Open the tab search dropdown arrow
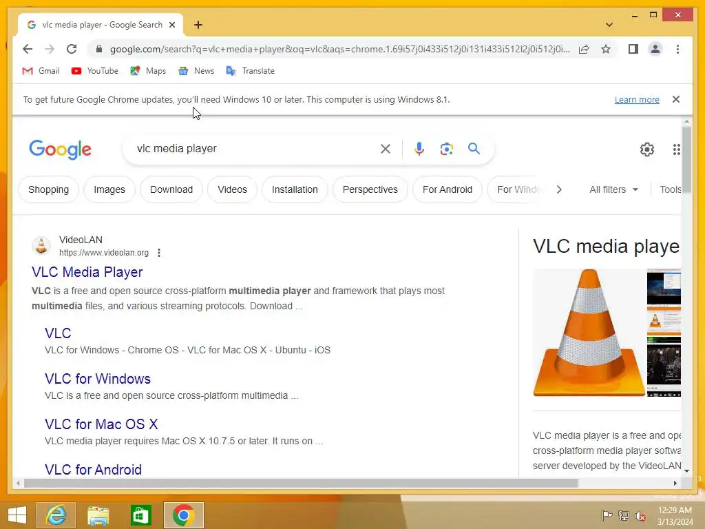 [609, 25]
